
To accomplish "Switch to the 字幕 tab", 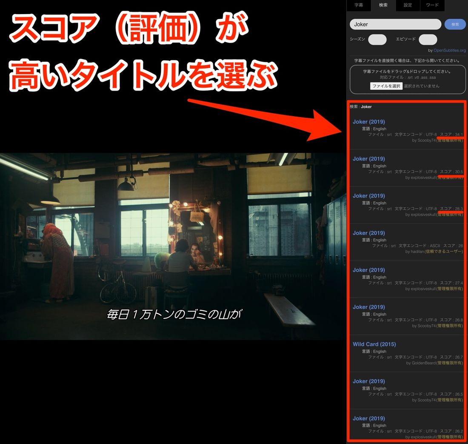I will (359, 5).
